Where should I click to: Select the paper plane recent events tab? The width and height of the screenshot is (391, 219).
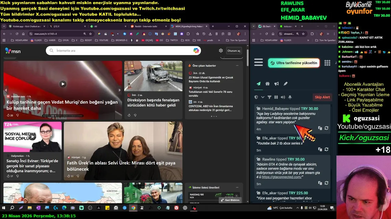[x=258, y=84]
